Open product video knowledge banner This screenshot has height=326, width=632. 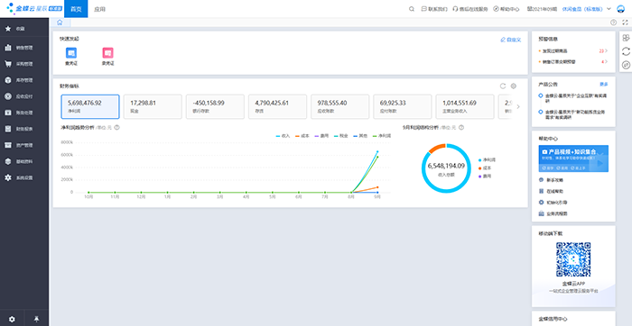tap(573, 158)
